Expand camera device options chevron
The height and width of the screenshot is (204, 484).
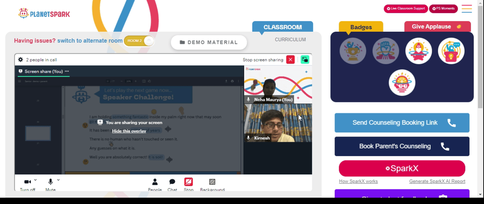click(35, 180)
